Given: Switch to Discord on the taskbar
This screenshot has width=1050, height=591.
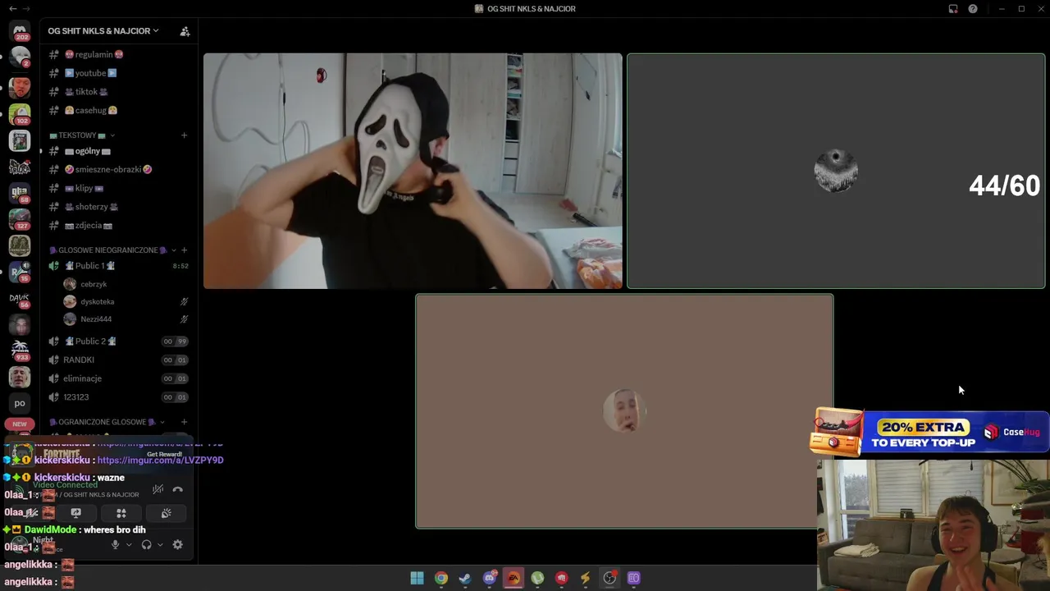Looking at the screenshot, I should point(490,579).
